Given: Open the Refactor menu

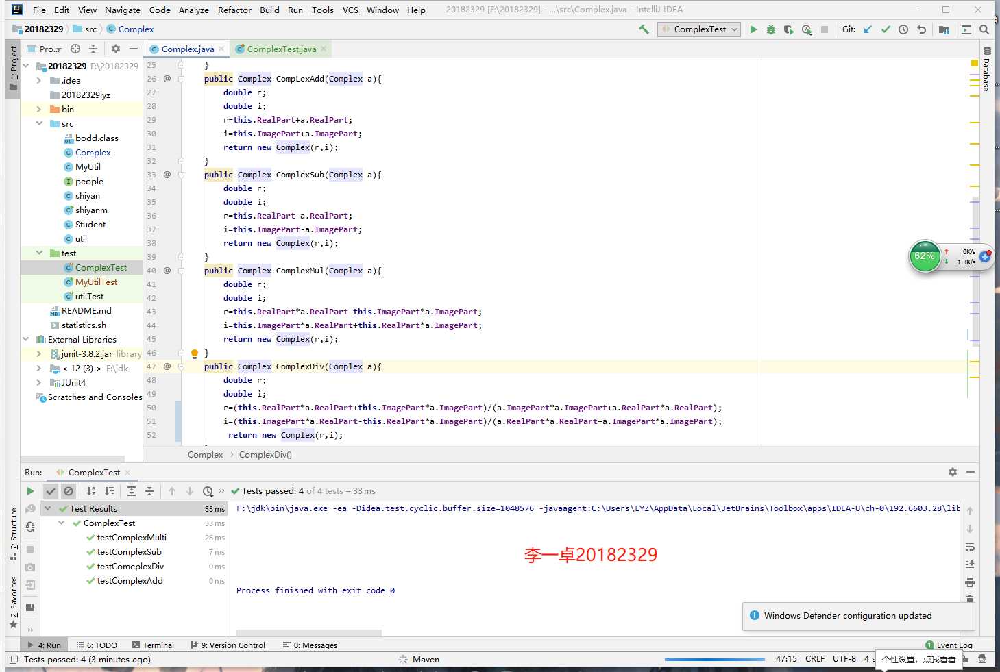Looking at the screenshot, I should coord(234,10).
